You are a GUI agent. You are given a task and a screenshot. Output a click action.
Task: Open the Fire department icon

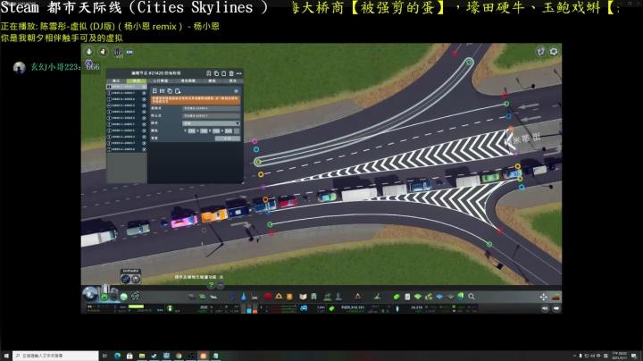(279, 296)
